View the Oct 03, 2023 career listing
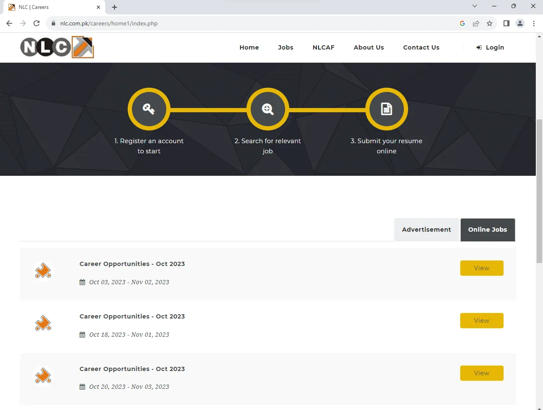The height and width of the screenshot is (410, 543). point(481,268)
